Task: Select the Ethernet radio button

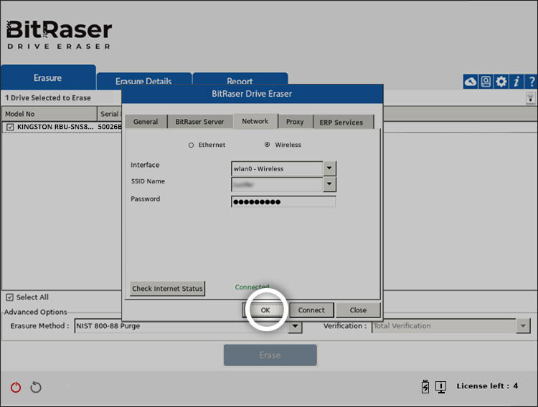Action: pyautogui.click(x=191, y=145)
